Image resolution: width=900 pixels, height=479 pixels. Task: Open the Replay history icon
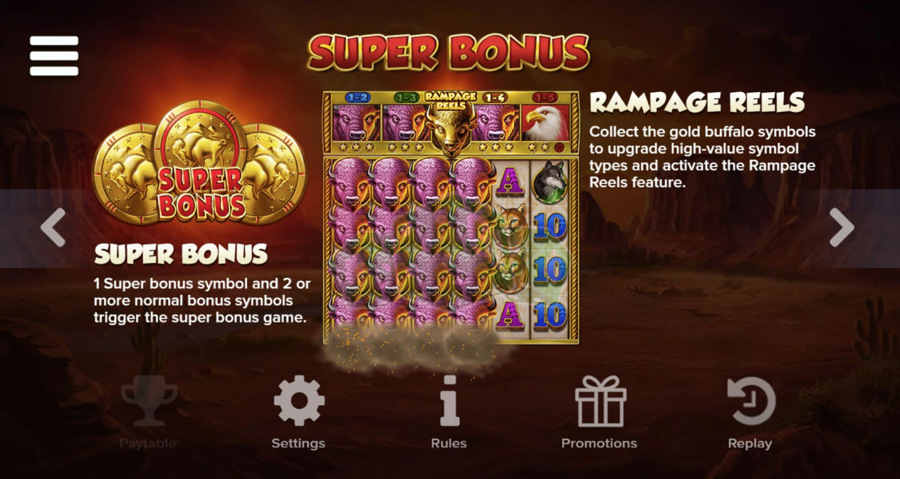pos(751,401)
